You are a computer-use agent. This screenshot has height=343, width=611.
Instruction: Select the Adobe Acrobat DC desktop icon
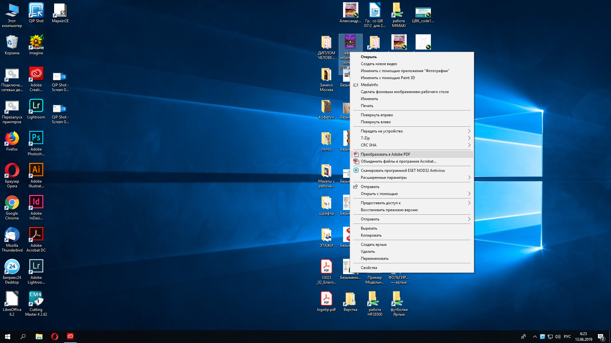[36, 240]
